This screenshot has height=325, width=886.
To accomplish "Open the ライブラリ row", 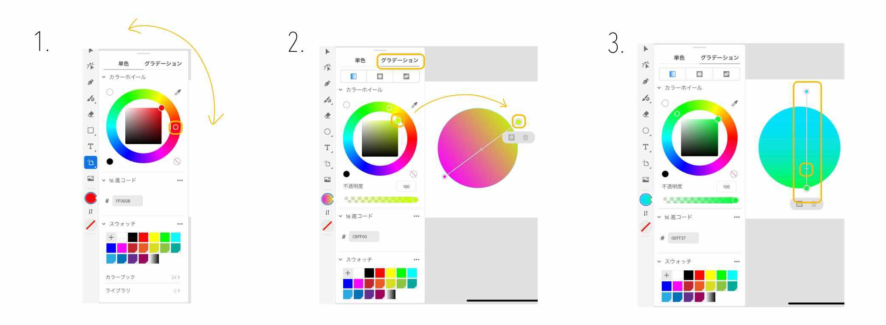I will (143, 291).
